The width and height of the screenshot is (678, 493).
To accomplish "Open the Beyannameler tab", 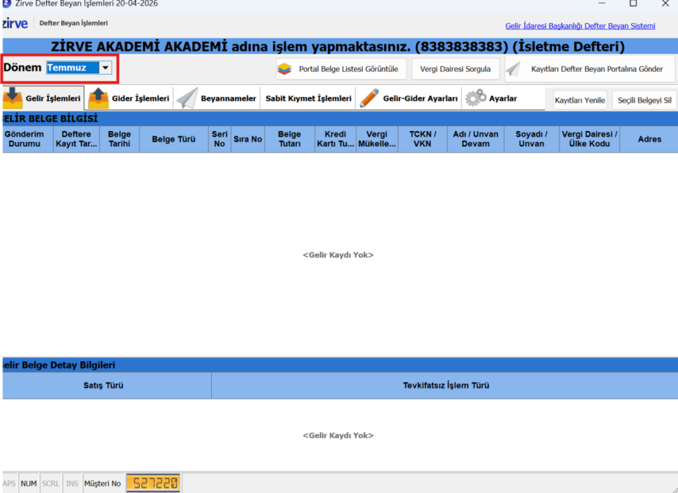I will click(x=217, y=99).
